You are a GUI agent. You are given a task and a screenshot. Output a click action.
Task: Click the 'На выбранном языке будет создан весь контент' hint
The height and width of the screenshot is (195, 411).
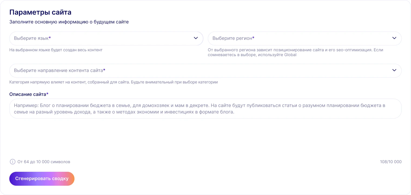[x=56, y=50]
